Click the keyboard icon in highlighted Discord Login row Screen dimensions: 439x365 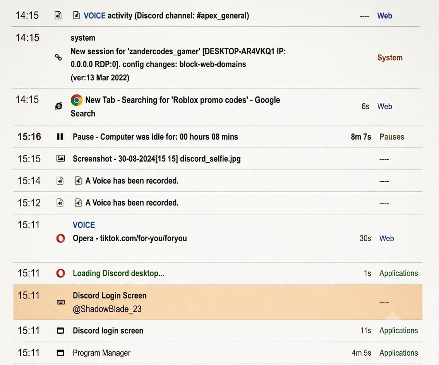60,302
